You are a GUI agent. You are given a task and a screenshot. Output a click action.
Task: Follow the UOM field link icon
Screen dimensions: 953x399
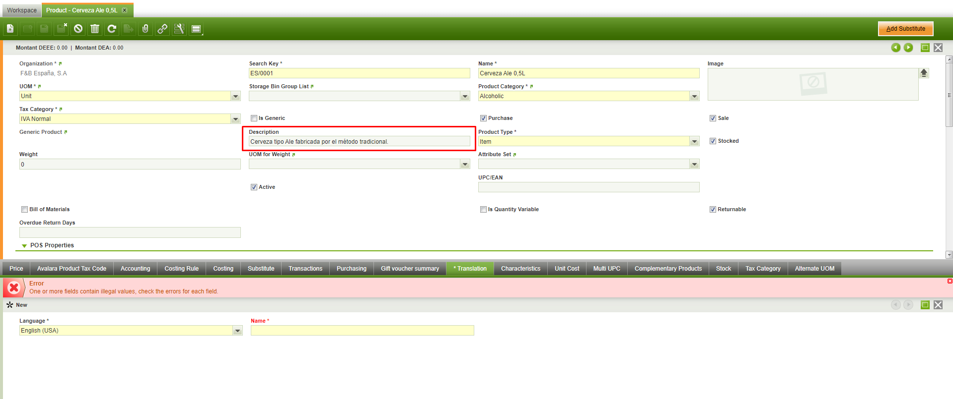pos(39,87)
